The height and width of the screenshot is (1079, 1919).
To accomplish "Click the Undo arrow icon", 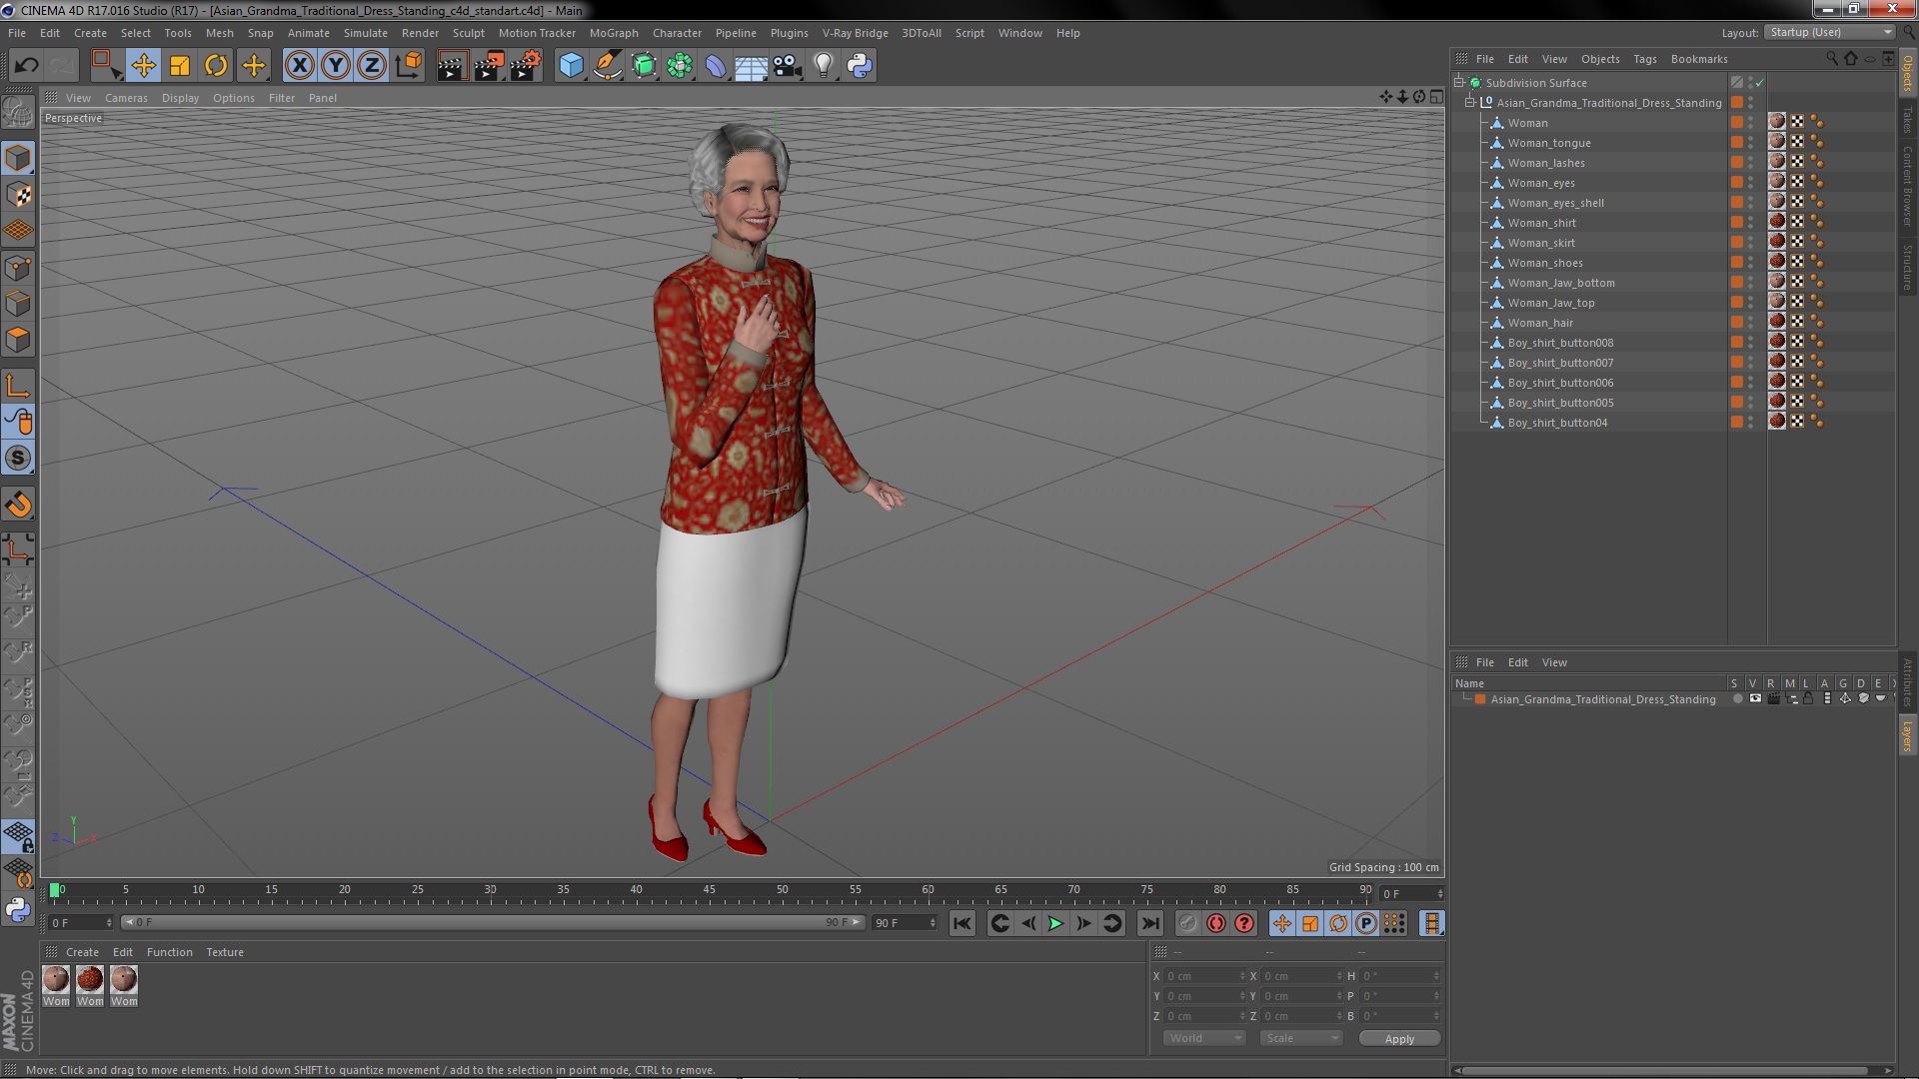I will pyautogui.click(x=26, y=66).
